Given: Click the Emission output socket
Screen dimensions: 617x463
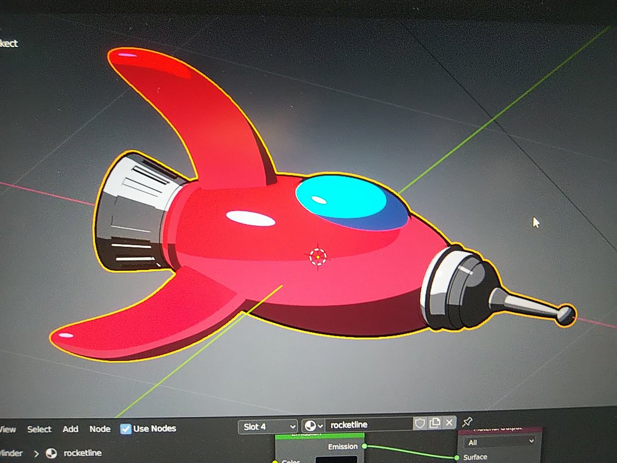Looking at the screenshot, I should (x=364, y=446).
